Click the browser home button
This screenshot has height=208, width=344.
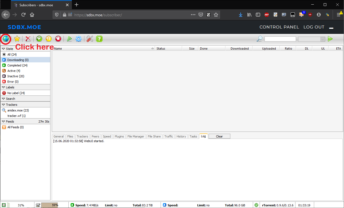coord(32,15)
